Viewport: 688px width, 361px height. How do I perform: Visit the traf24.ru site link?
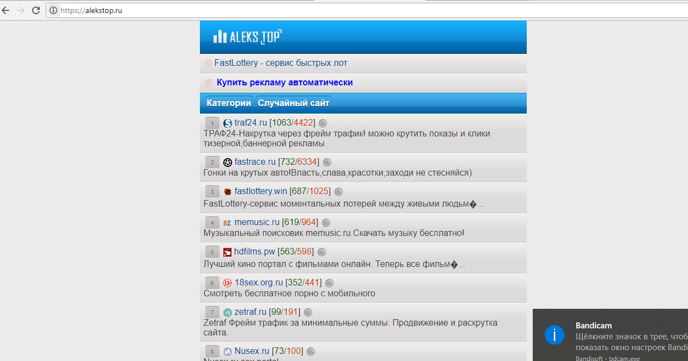pos(251,123)
